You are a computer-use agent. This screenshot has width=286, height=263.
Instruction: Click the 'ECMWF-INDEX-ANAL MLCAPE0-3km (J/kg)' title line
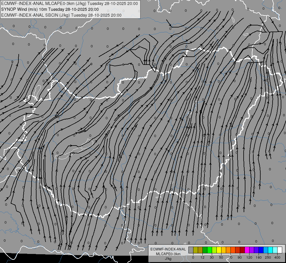coord(70,4)
